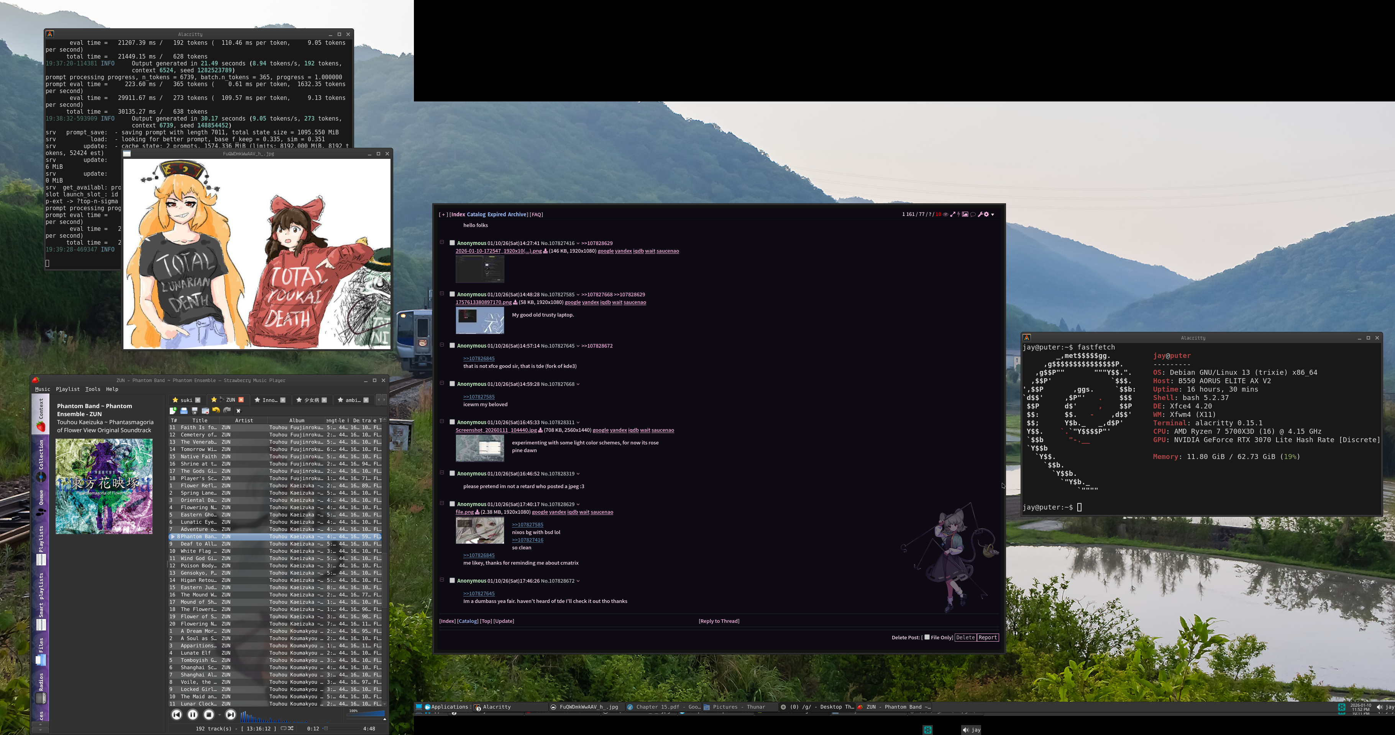This screenshot has height=735, width=1395.
Task: Open the Tools menu in Strawberry
Action: click(x=93, y=389)
